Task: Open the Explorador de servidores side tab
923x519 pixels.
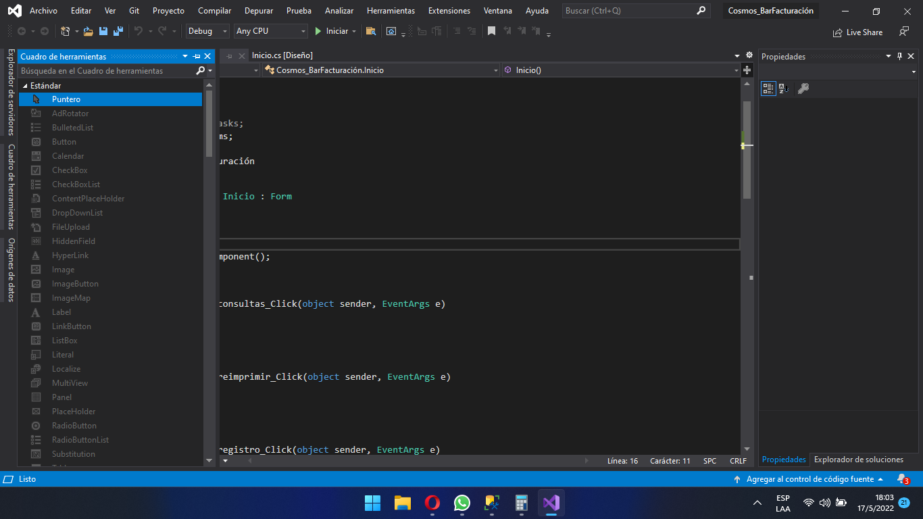Action: (11, 92)
